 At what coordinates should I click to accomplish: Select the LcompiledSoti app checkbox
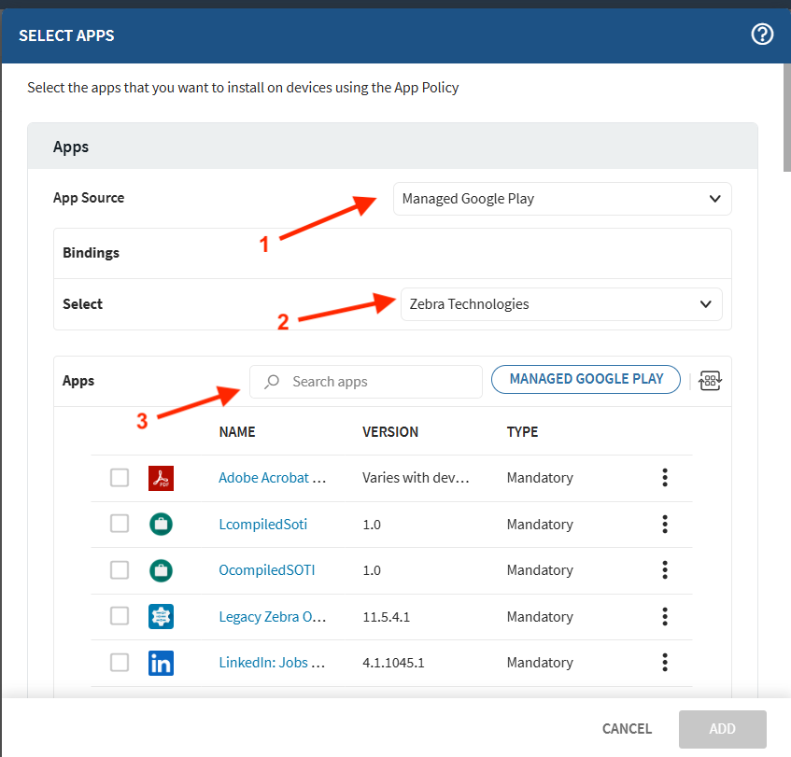120,524
